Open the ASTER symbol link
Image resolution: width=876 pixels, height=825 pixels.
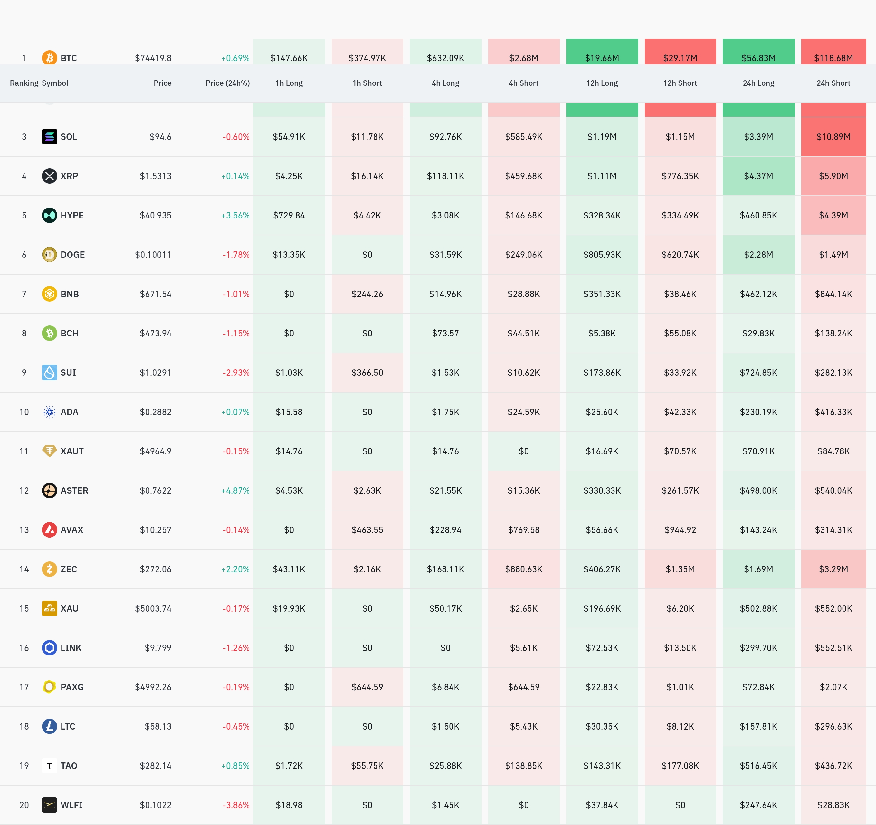(74, 490)
